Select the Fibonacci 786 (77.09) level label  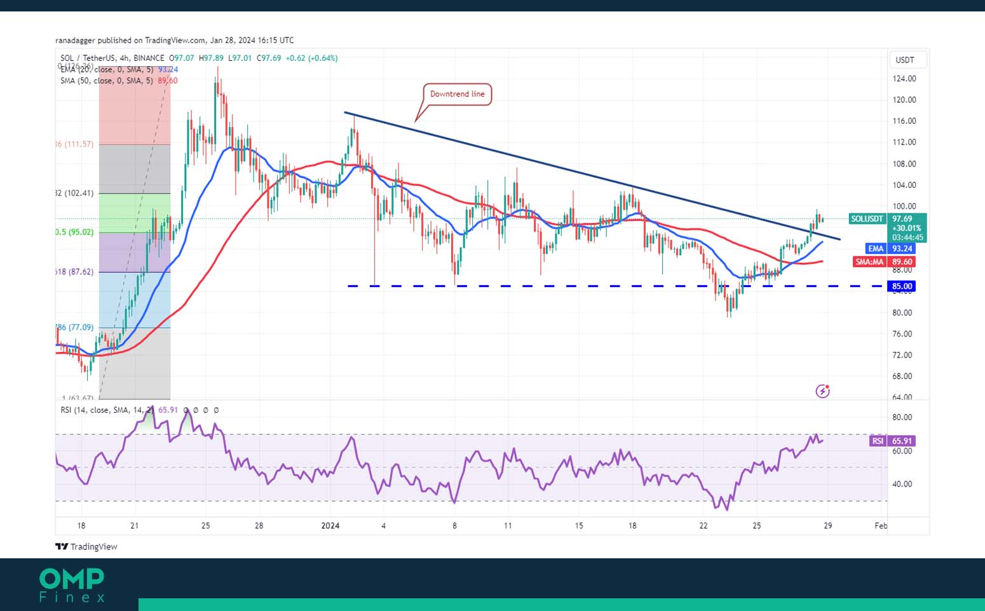point(74,327)
